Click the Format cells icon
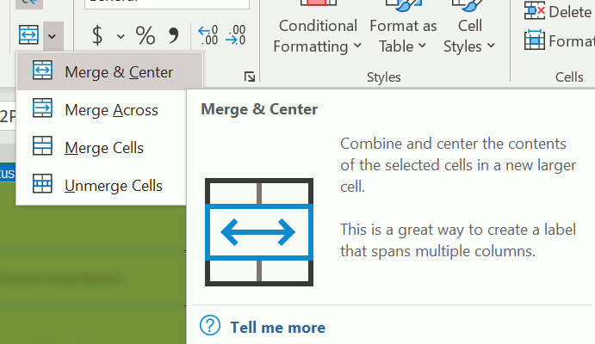Screen dimensions: 595x344 coord(535,40)
